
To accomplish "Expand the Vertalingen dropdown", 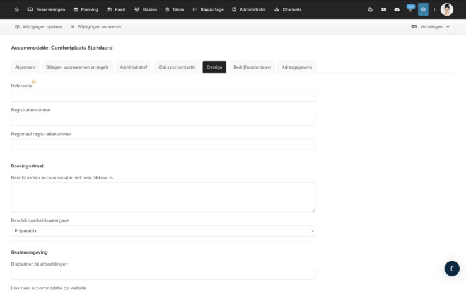I will [x=430, y=26].
